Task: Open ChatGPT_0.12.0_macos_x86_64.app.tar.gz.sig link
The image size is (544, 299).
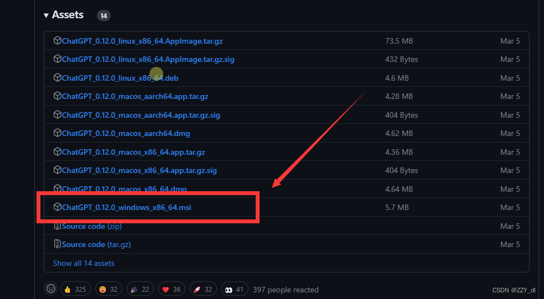Action: coord(139,170)
